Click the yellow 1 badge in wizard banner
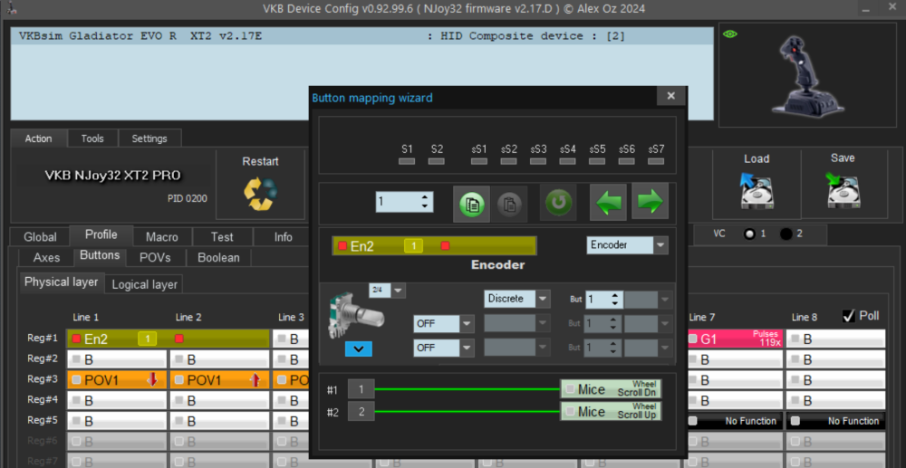The width and height of the screenshot is (906, 468). click(x=413, y=246)
